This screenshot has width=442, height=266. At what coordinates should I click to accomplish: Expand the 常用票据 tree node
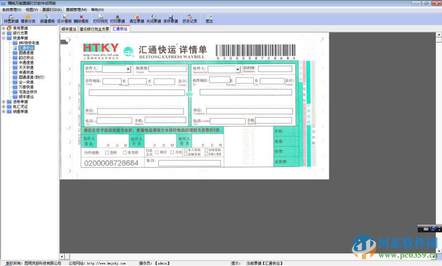click(4, 28)
